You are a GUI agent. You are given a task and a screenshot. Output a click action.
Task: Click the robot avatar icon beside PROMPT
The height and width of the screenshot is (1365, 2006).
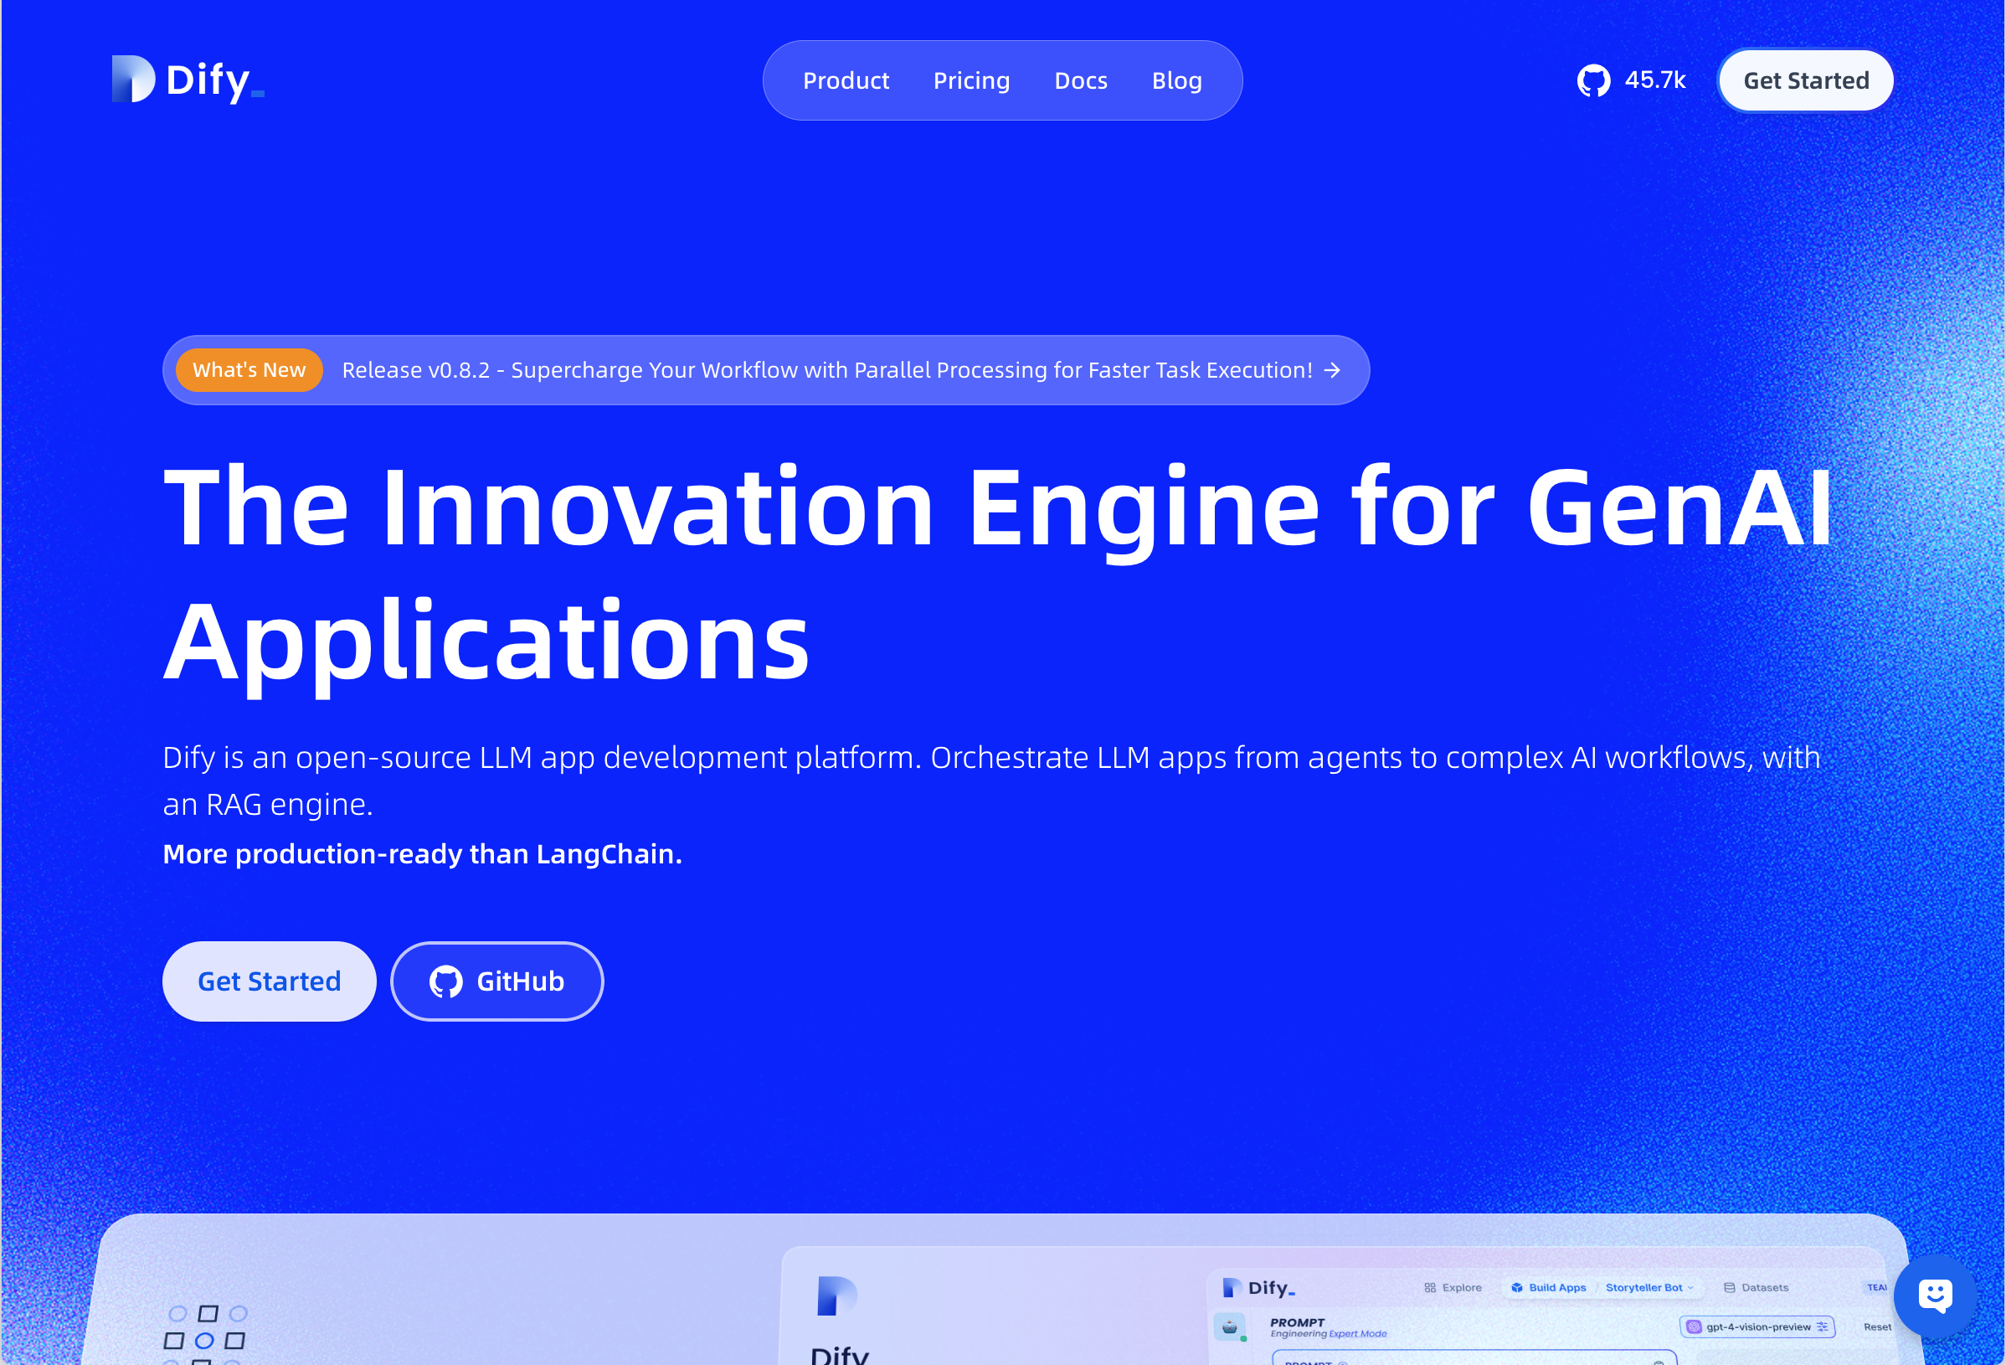click(x=1229, y=1327)
